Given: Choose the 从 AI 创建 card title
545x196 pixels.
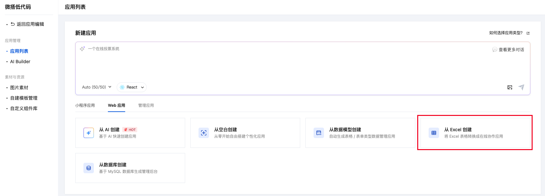Looking at the screenshot, I should point(109,130).
